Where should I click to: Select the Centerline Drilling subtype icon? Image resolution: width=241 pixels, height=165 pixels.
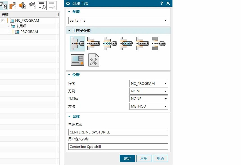pos(94,44)
